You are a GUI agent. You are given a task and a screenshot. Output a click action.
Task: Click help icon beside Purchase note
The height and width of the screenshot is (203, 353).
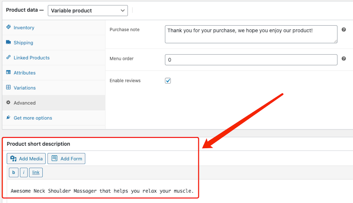tap(344, 30)
